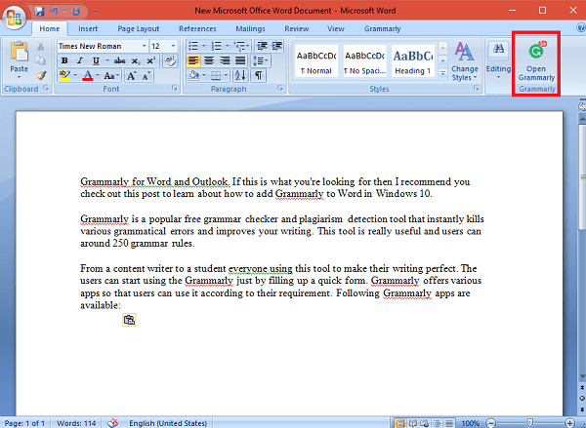
Task: Apply No Spacing style
Action: click(x=364, y=60)
